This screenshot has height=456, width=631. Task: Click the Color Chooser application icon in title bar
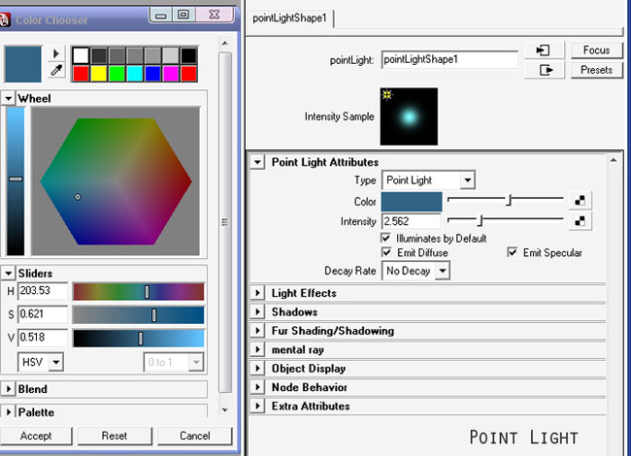point(4,20)
